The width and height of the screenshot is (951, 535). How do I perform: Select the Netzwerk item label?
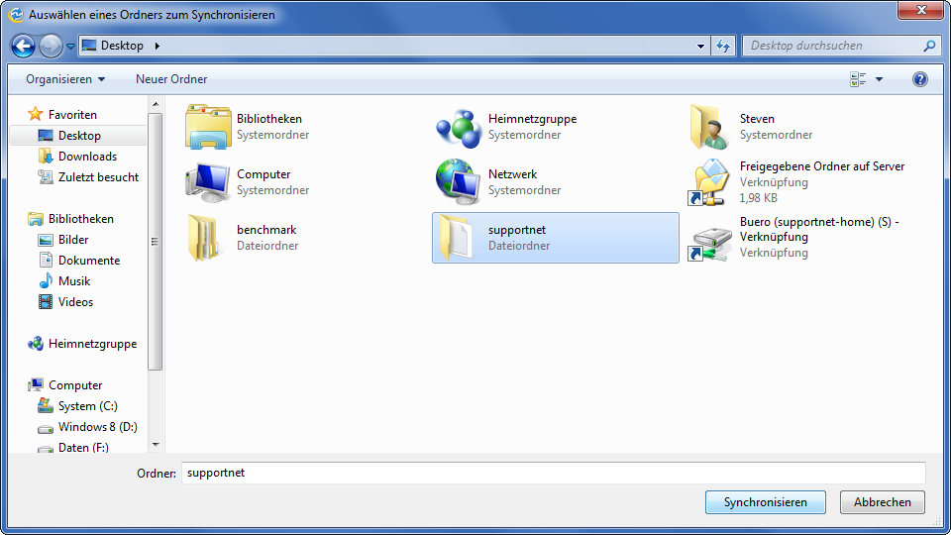(x=512, y=174)
